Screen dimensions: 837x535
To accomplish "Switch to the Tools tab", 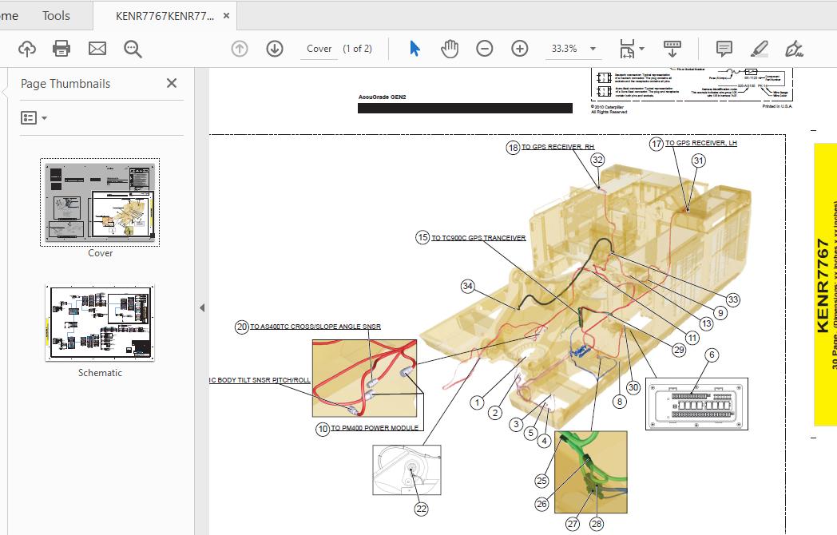I will pos(56,15).
